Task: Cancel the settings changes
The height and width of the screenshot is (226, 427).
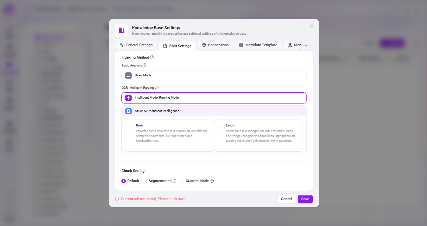Action: [x=287, y=199]
